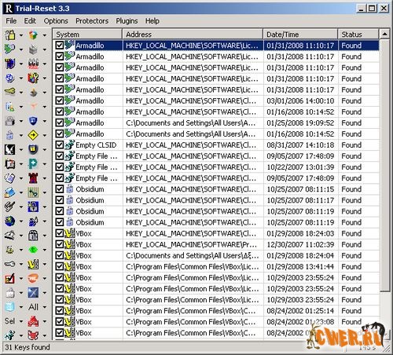Uncheck the Obsidium 08:11:17 row checkbox
The width and height of the screenshot is (393, 355).
[60, 200]
